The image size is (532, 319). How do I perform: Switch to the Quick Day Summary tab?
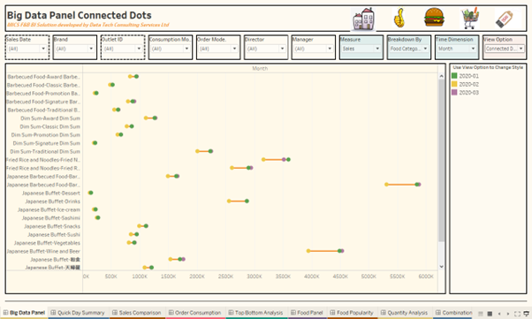78,313
